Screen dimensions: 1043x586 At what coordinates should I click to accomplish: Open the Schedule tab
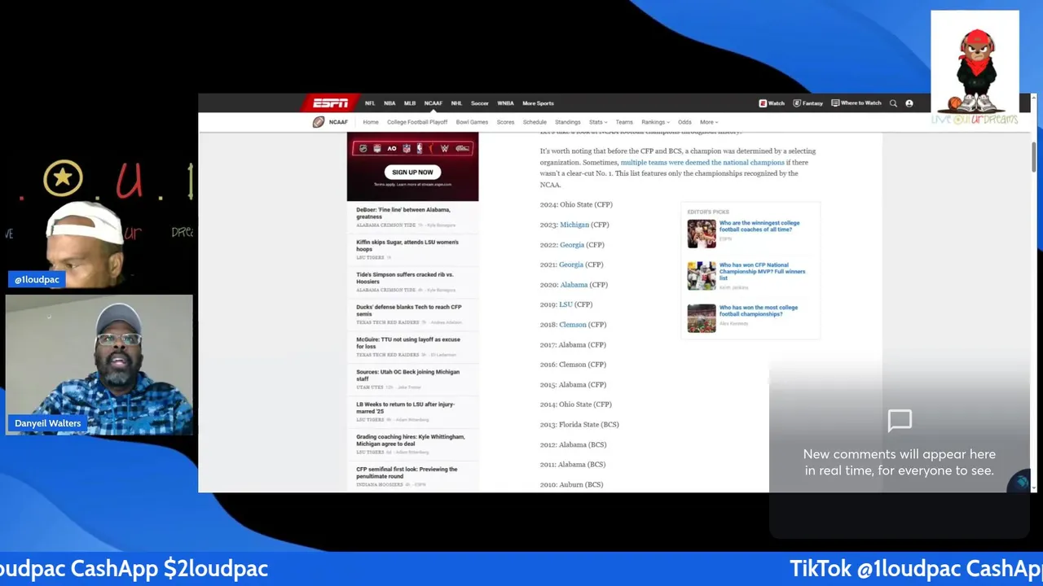tap(535, 122)
